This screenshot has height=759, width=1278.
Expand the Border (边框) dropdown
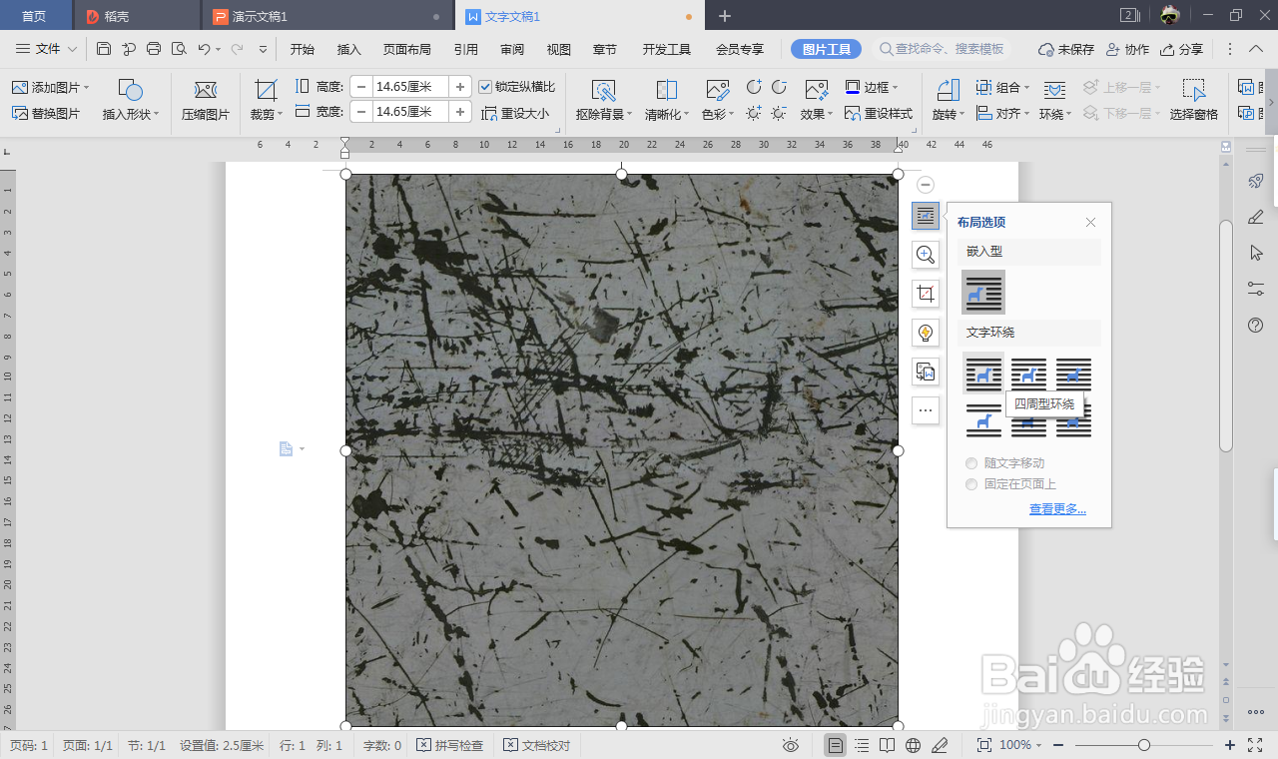895,88
